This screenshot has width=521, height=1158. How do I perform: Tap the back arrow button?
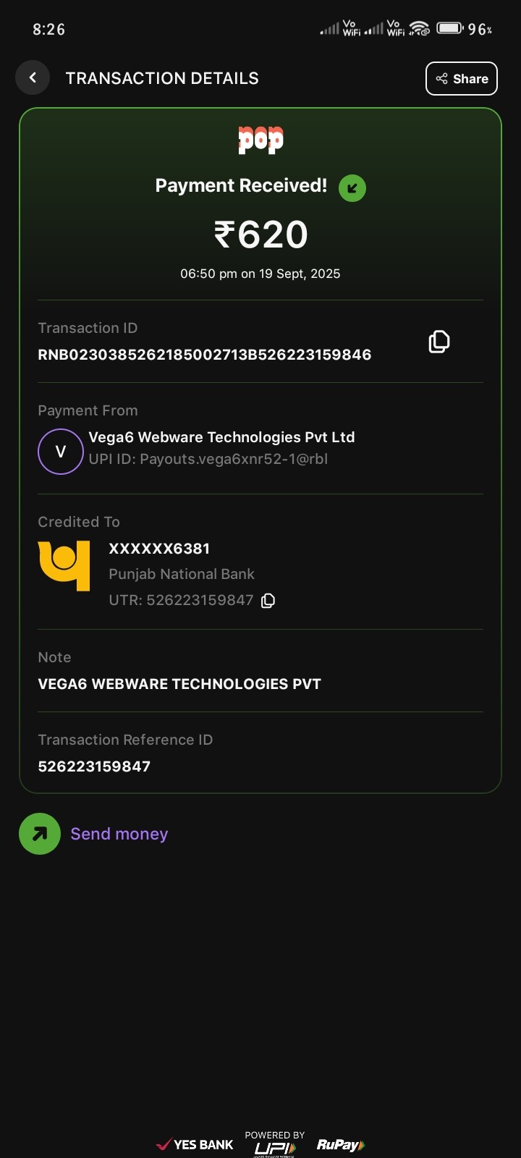click(33, 77)
